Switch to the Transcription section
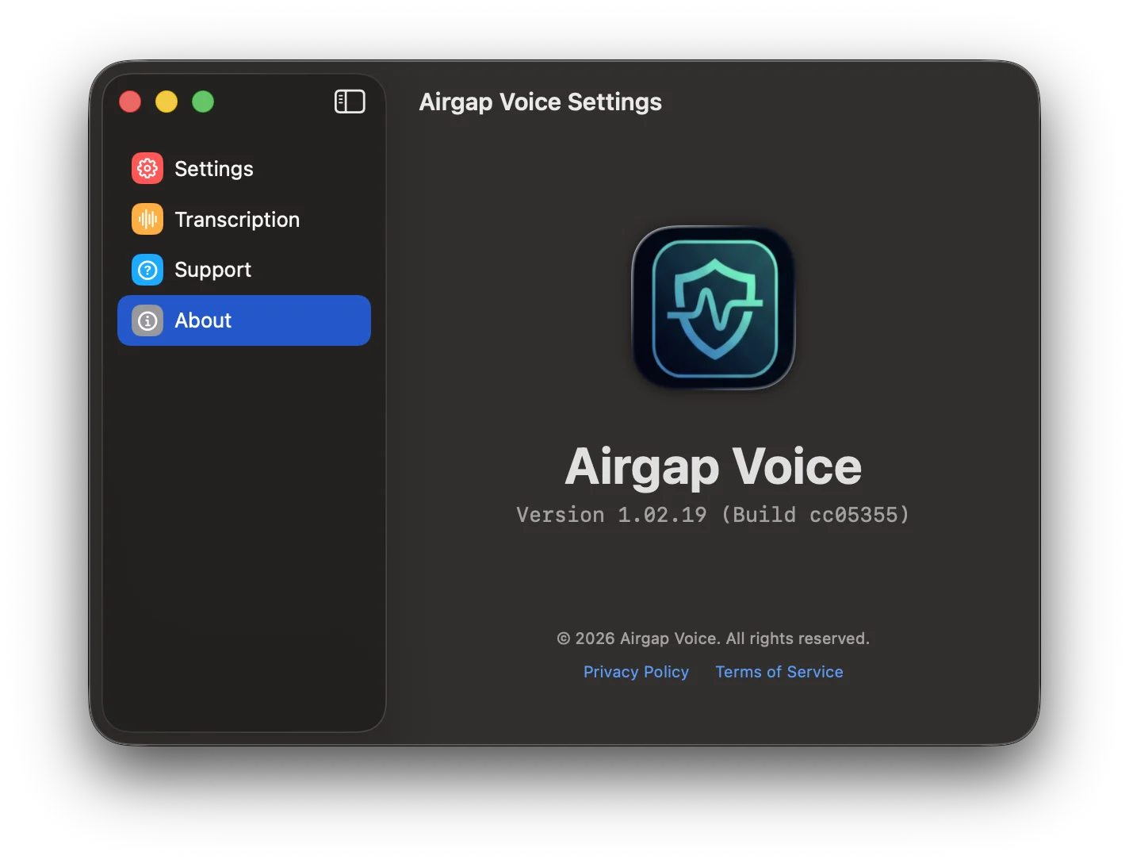This screenshot has width=1129, height=863. pyautogui.click(x=237, y=220)
